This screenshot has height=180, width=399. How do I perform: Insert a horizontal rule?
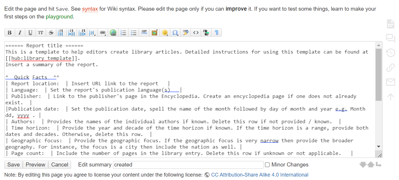tap(144, 33)
